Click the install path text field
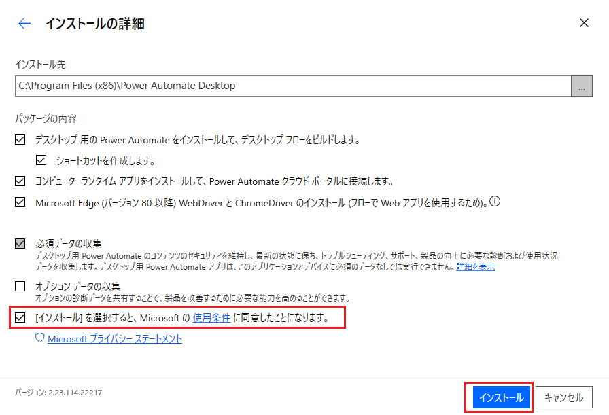 [x=293, y=86]
